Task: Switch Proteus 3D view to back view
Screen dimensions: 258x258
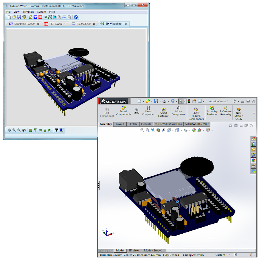Action: 45,130
